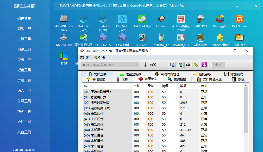Click the HD Tune screenshot camera icon
The width and height of the screenshot is (263, 152).
188,64
